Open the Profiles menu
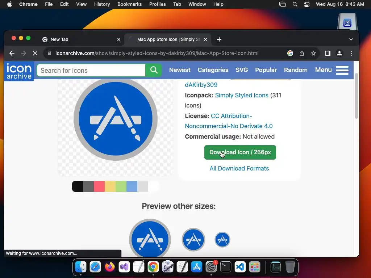 (157, 4)
